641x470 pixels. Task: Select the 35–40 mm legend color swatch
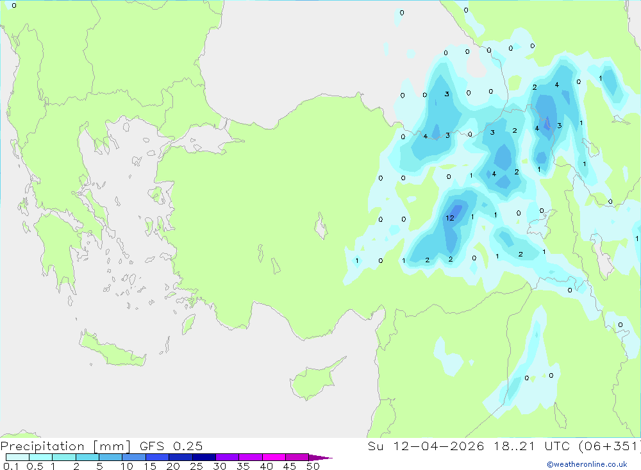251,457
